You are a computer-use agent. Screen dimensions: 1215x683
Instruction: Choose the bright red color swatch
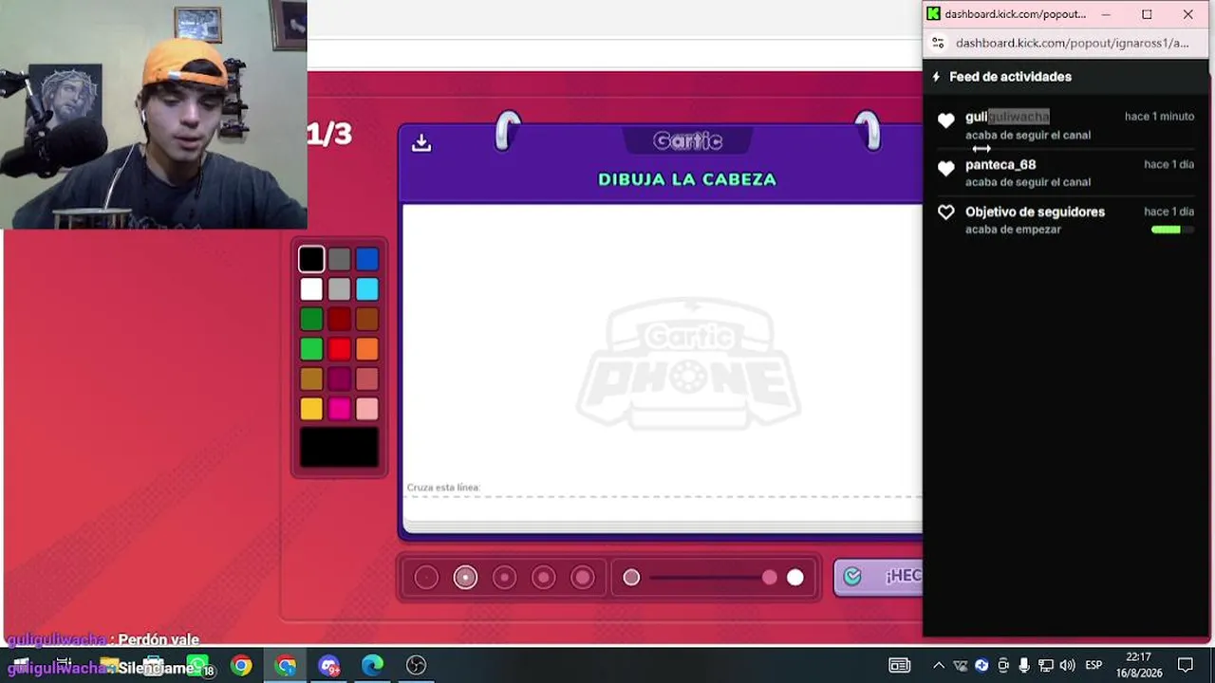pos(339,349)
